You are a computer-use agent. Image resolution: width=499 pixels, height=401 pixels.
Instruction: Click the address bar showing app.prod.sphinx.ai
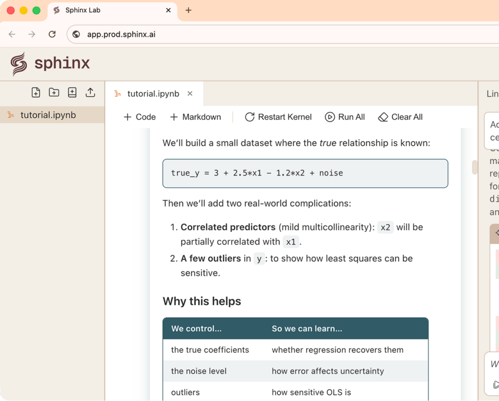point(283,34)
